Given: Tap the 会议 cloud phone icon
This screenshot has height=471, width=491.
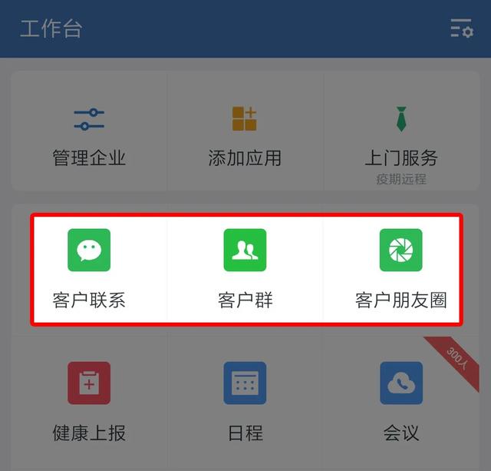Looking at the screenshot, I should pos(401,383).
